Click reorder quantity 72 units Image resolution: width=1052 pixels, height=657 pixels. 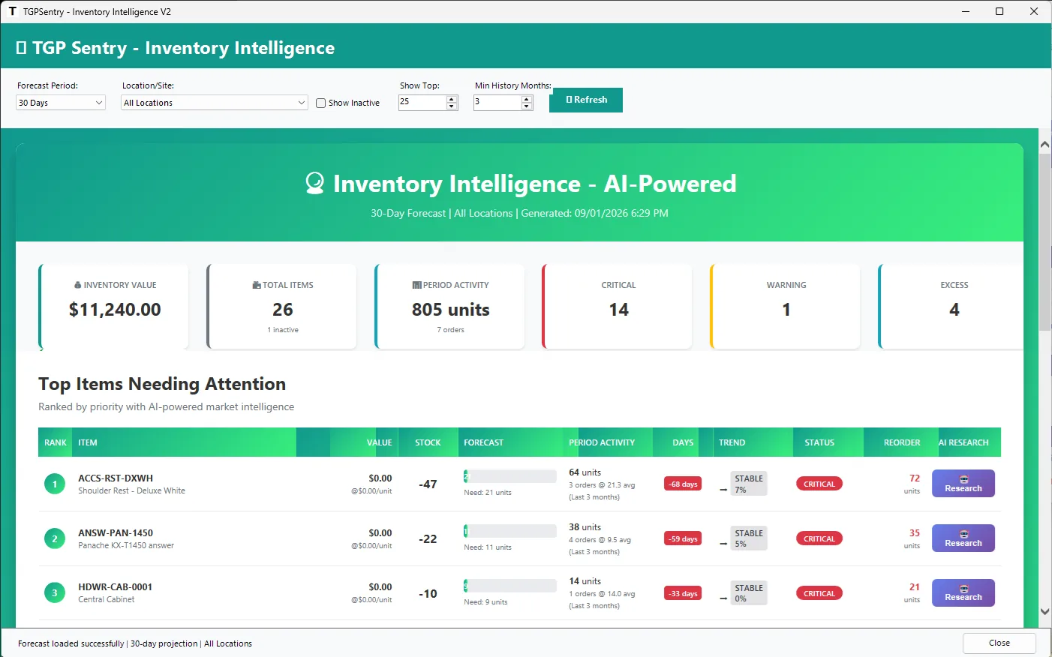click(913, 484)
